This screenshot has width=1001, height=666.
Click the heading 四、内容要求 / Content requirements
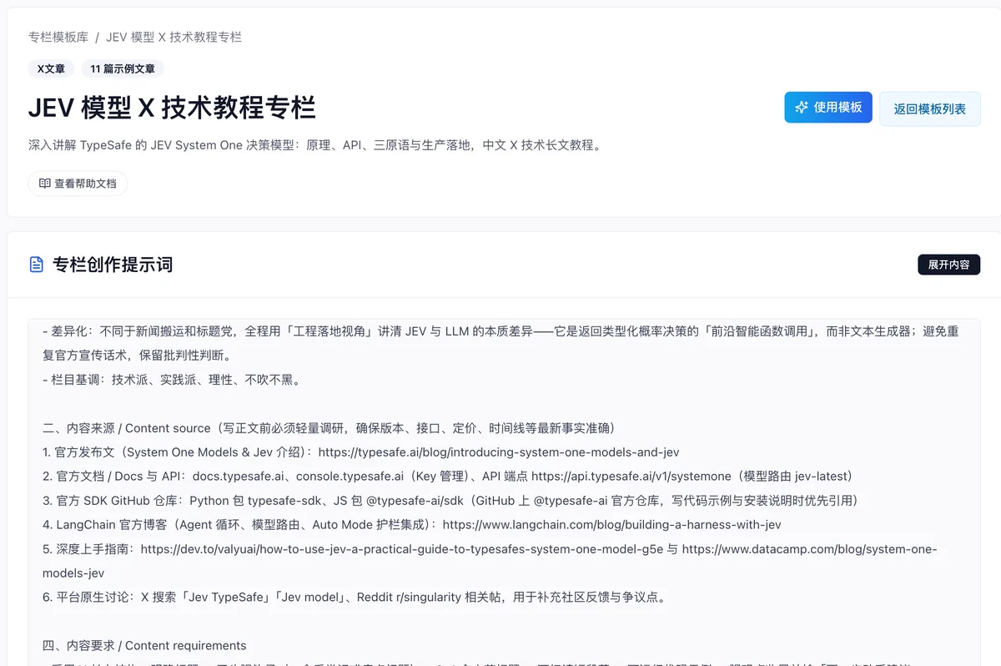(144, 646)
